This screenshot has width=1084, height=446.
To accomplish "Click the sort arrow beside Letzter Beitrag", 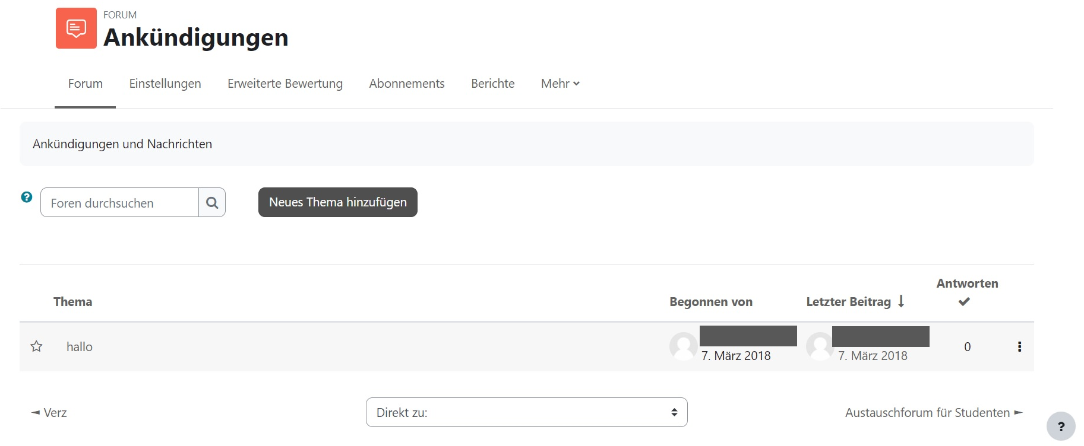I will point(901,301).
